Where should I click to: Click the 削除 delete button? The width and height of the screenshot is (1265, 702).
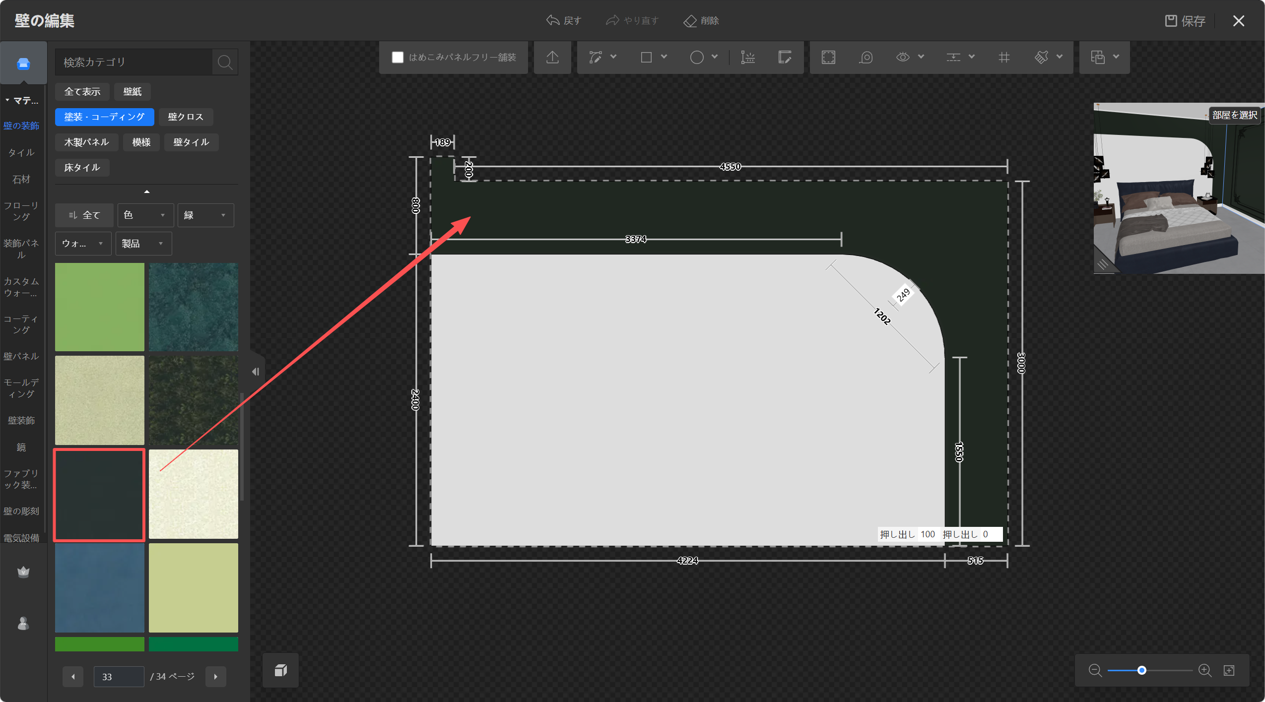pyautogui.click(x=701, y=21)
